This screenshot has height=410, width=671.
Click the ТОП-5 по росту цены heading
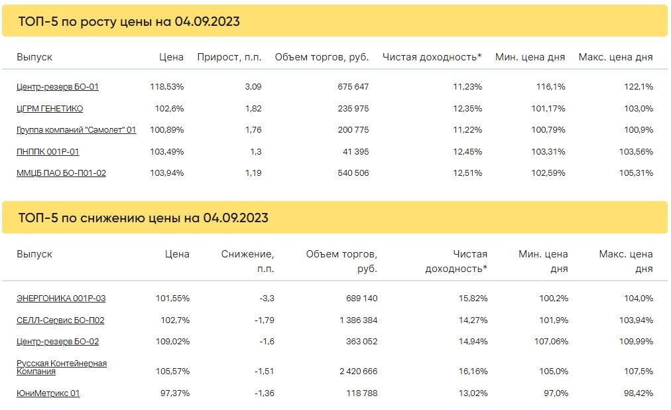[129, 22]
